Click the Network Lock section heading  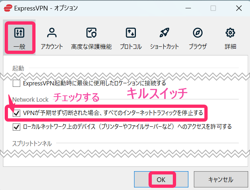[30, 100]
